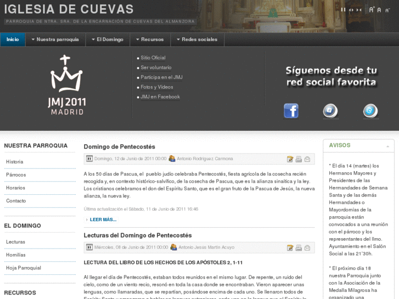Image resolution: width=399 pixels, height=299 pixels.
Task: Select Historia in the sidebar
Action: (x=15, y=162)
